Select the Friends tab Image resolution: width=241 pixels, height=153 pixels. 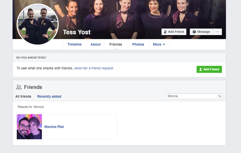(x=116, y=44)
